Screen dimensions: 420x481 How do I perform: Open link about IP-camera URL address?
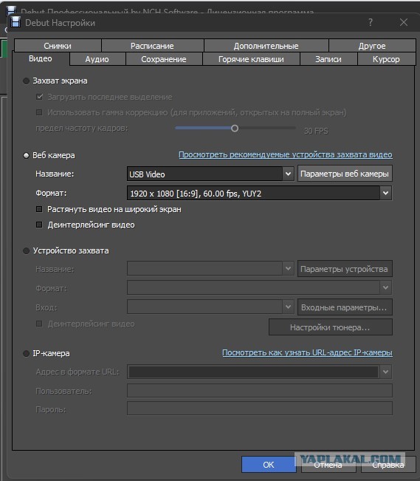pyautogui.click(x=307, y=352)
